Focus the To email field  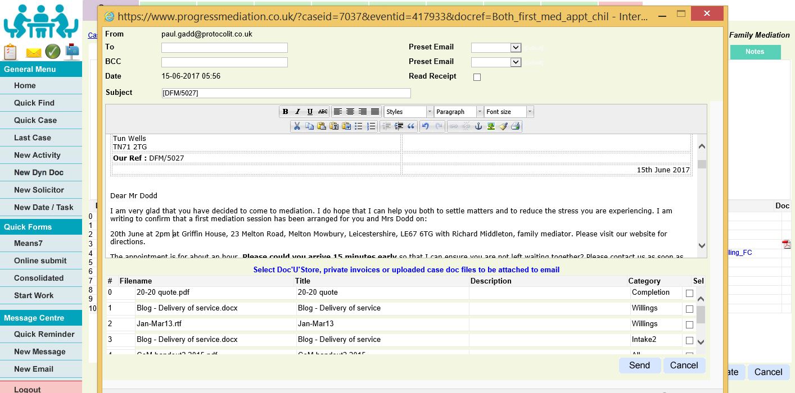[224, 48]
